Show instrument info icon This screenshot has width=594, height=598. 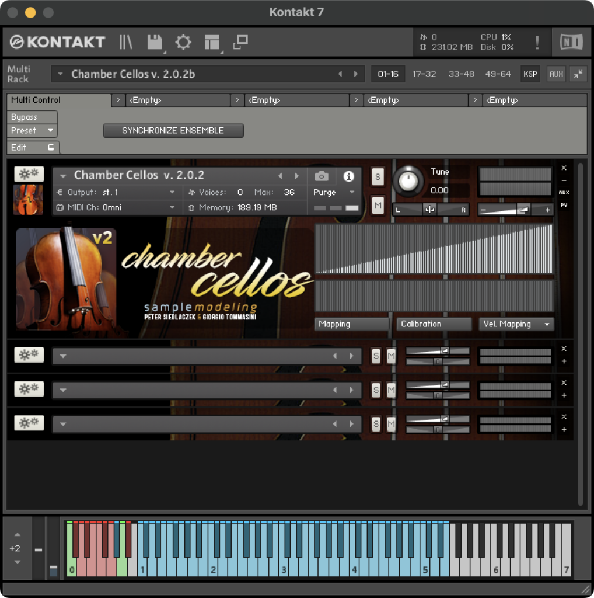pyautogui.click(x=348, y=176)
